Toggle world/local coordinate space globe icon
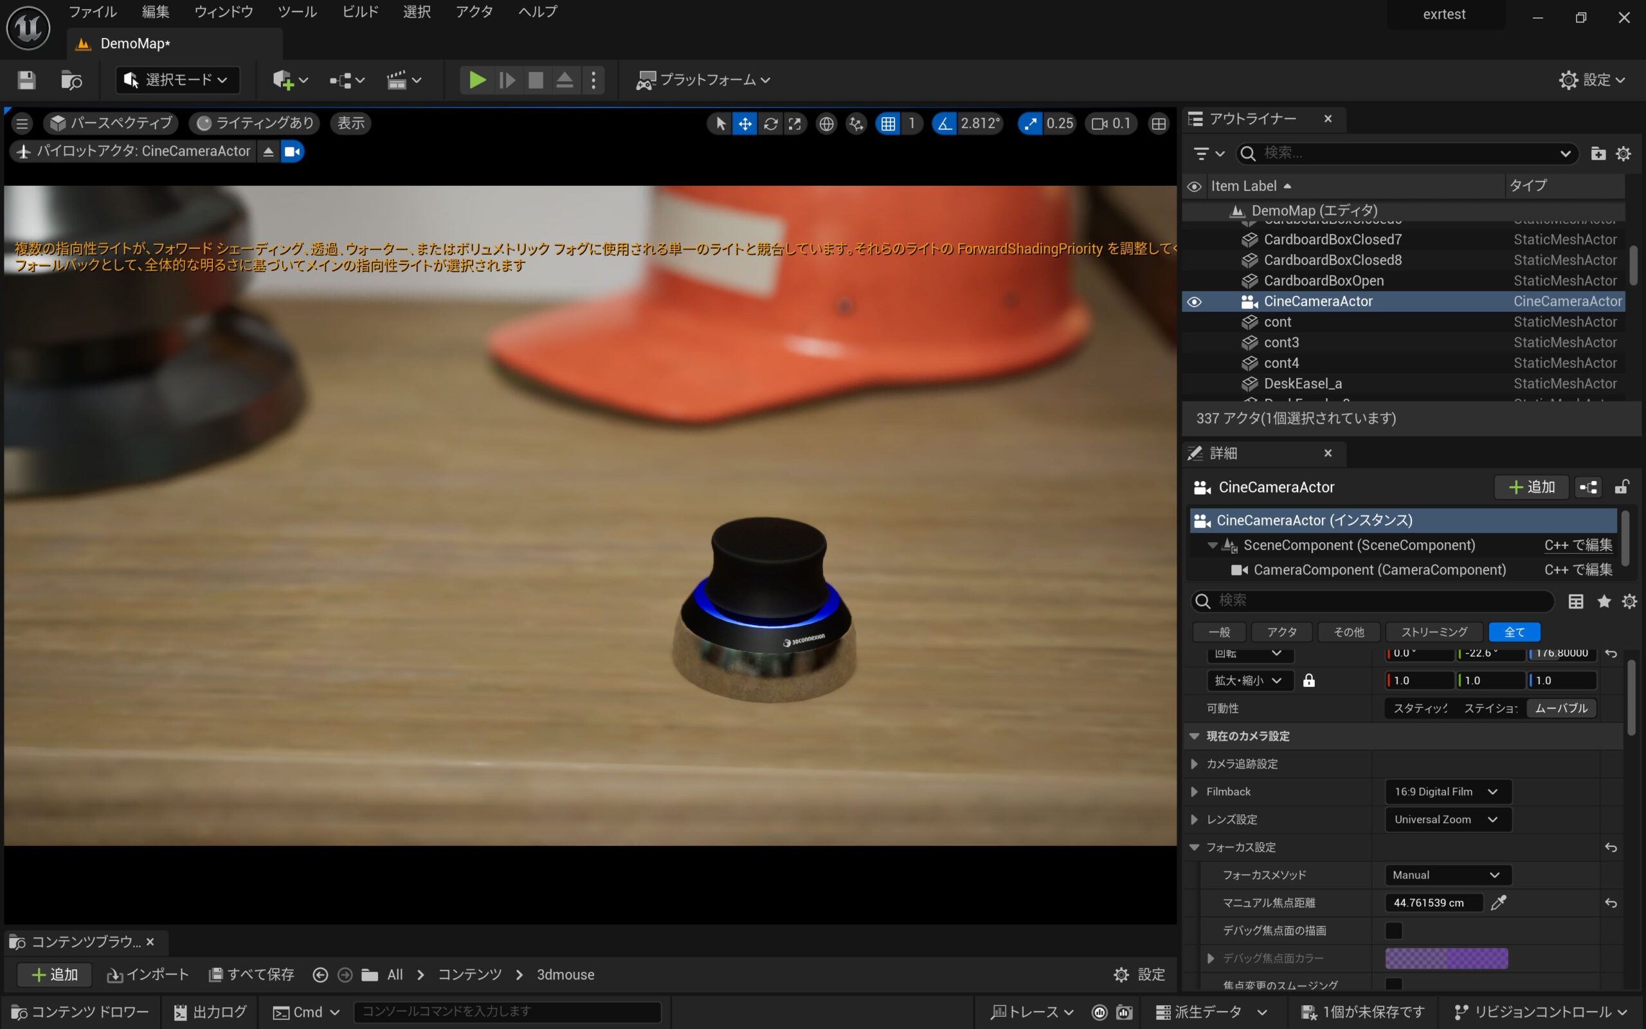This screenshot has width=1646, height=1029. point(826,124)
